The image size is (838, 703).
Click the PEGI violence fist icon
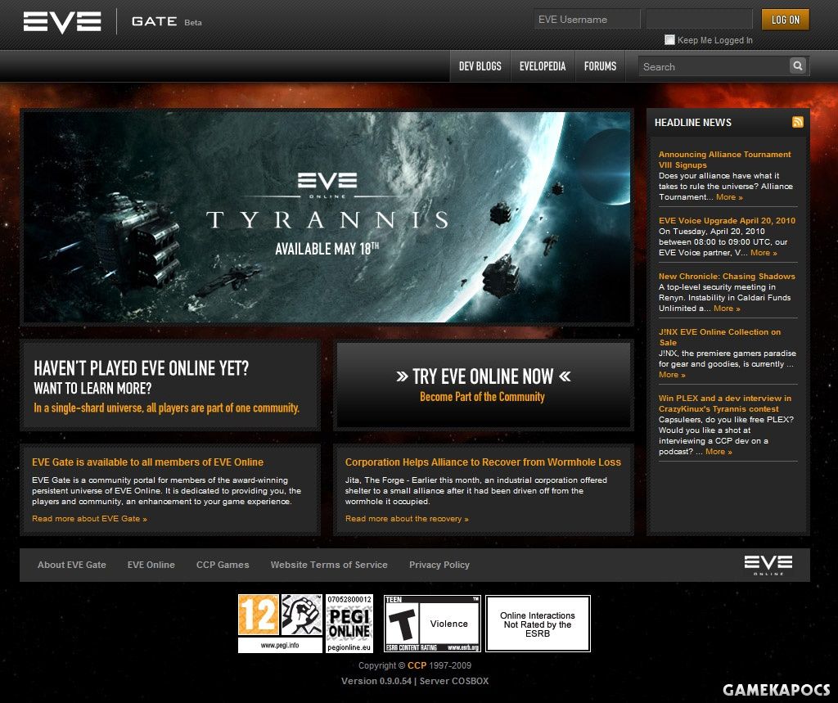(x=301, y=615)
